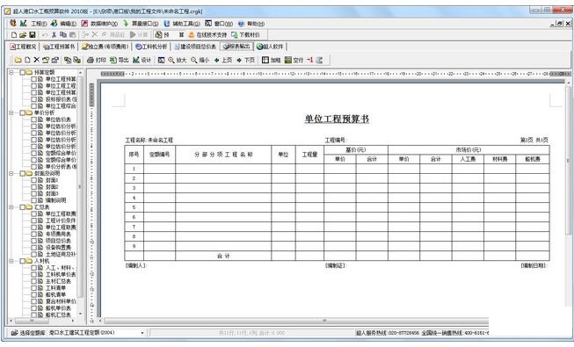The height and width of the screenshot is (347, 574).
Task: Click the report title 单位工程预算书
Action: tap(337, 119)
